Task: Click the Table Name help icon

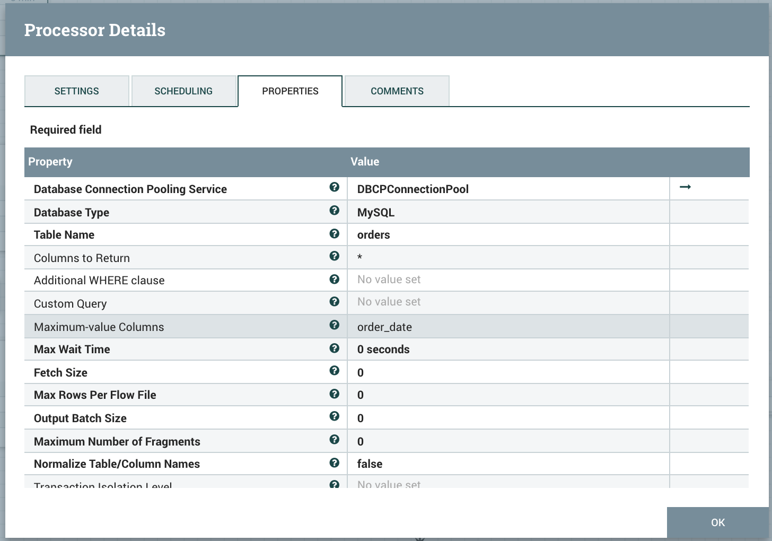Action: (334, 233)
